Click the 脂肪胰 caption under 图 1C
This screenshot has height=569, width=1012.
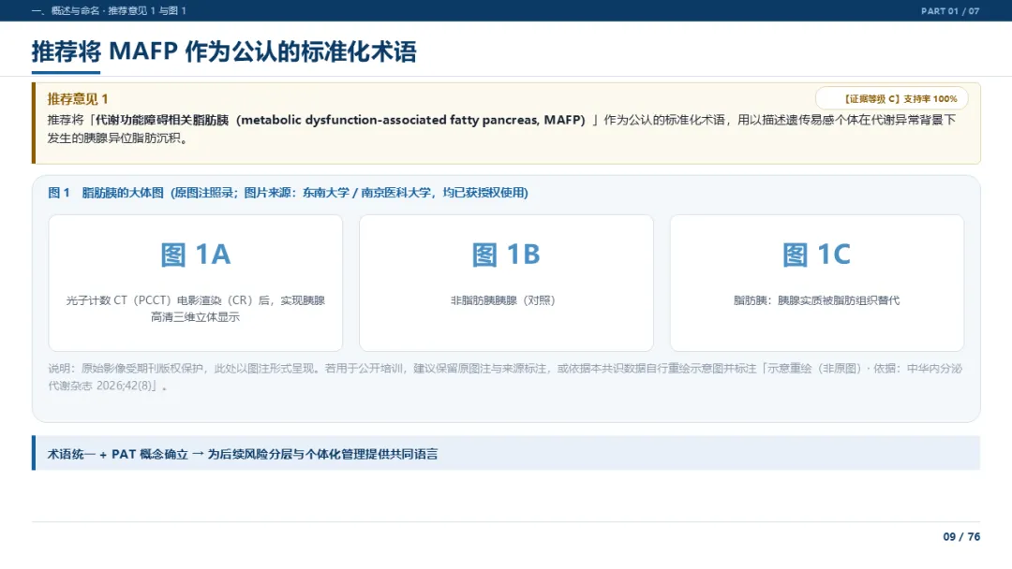pyautogui.click(x=816, y=300)
